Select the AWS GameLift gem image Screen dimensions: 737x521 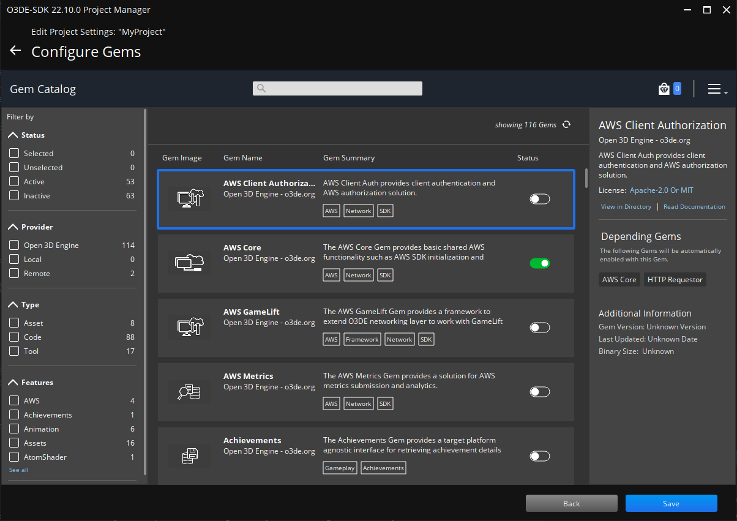[190, 328]
